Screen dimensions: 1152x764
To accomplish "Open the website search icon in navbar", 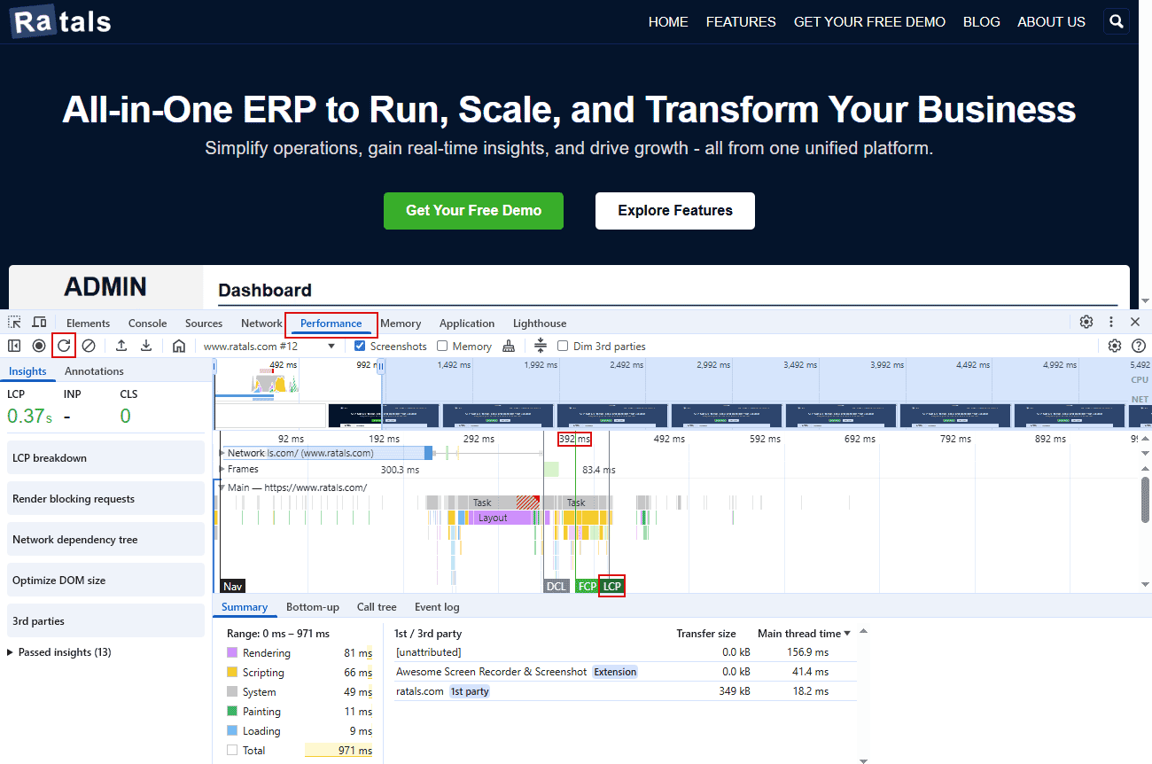I will coord(1116,20).
